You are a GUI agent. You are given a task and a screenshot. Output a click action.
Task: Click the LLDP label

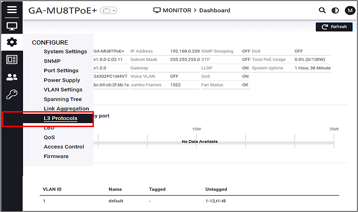pos(207,68)
